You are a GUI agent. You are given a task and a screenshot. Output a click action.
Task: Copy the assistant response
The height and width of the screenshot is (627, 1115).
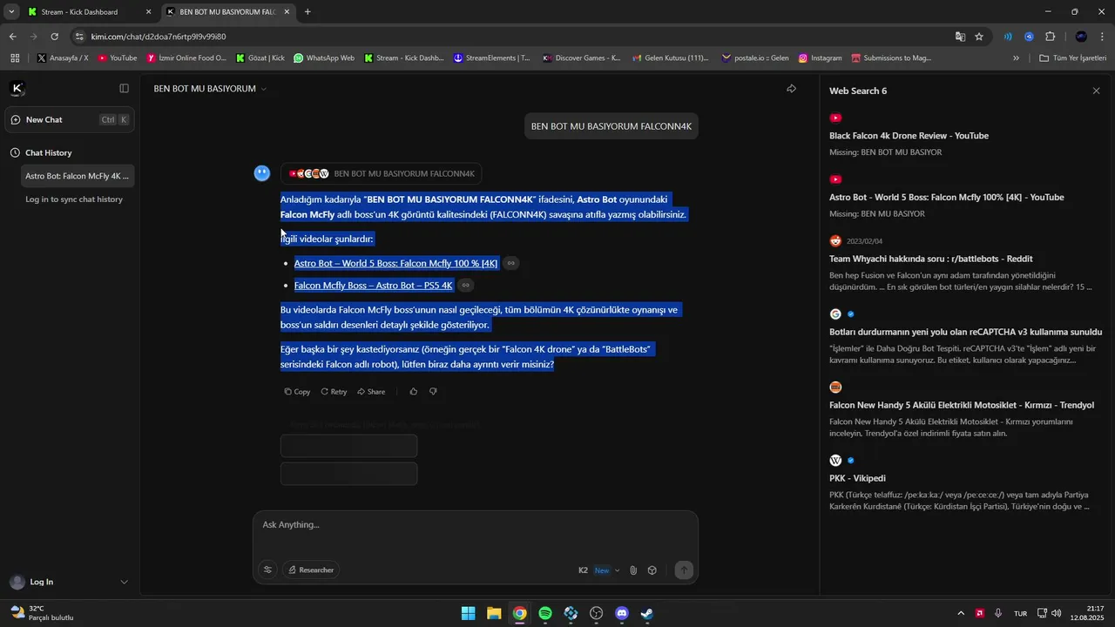(297, 392)
